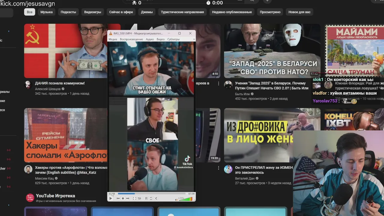Image resolution: width=384 pixels, height=216 pixels.
Task: Open the Субтитры menu in VLC
Action: 173,39
